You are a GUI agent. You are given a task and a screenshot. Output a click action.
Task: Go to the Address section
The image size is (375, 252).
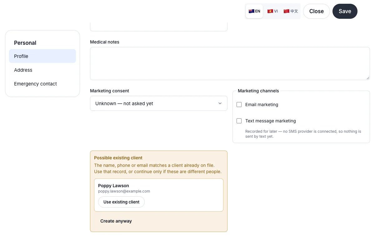[x=42, y=70]
